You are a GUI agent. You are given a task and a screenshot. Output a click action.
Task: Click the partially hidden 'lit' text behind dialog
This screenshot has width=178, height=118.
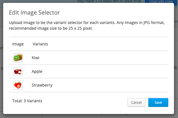[x=175, y=68]
